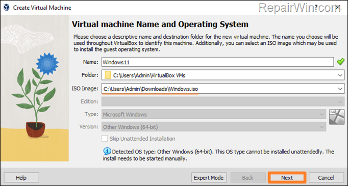
Task: Click the yellow folder icon in Folder field
Action: click(x=108, y=75)
